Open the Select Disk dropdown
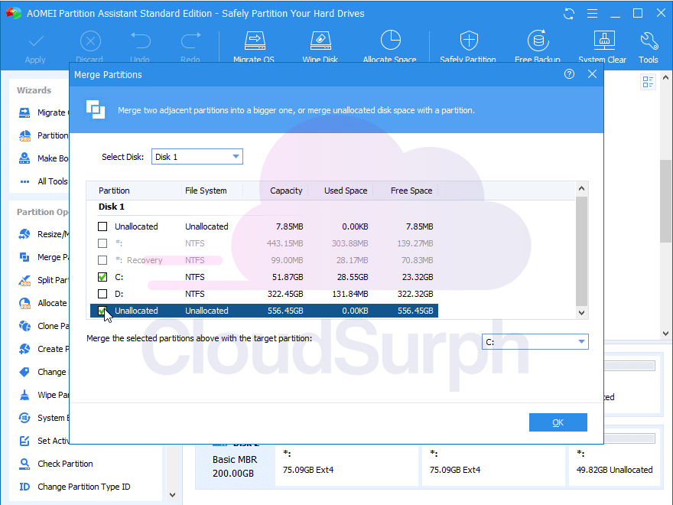 197,157
